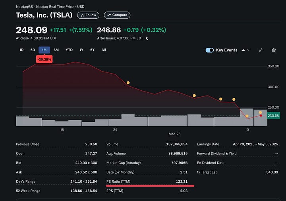The height and width of the screenshot is (201, 286).
Task: Click the Open value 247.27
Action: coord(91,154)
